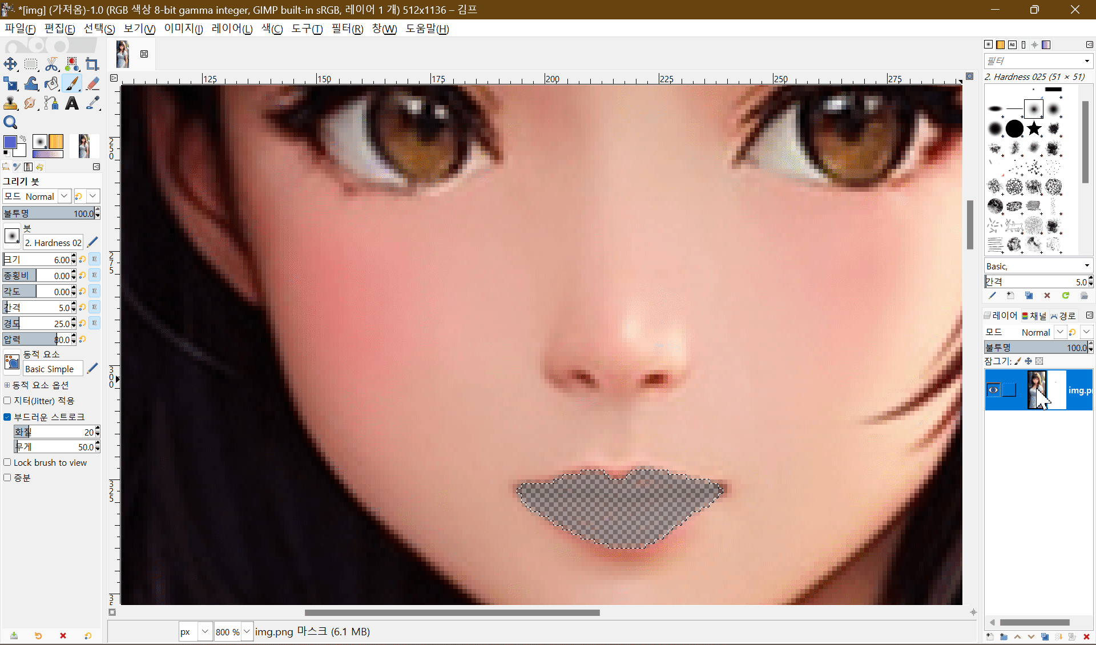The height and width of the screenshot is (645, 1096).
Task: Open the 필터 (Filters) menu
Action: pos(346,29)
